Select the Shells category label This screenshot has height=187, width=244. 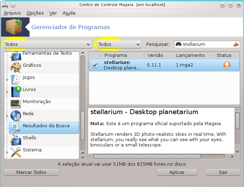tap(30, 138)
